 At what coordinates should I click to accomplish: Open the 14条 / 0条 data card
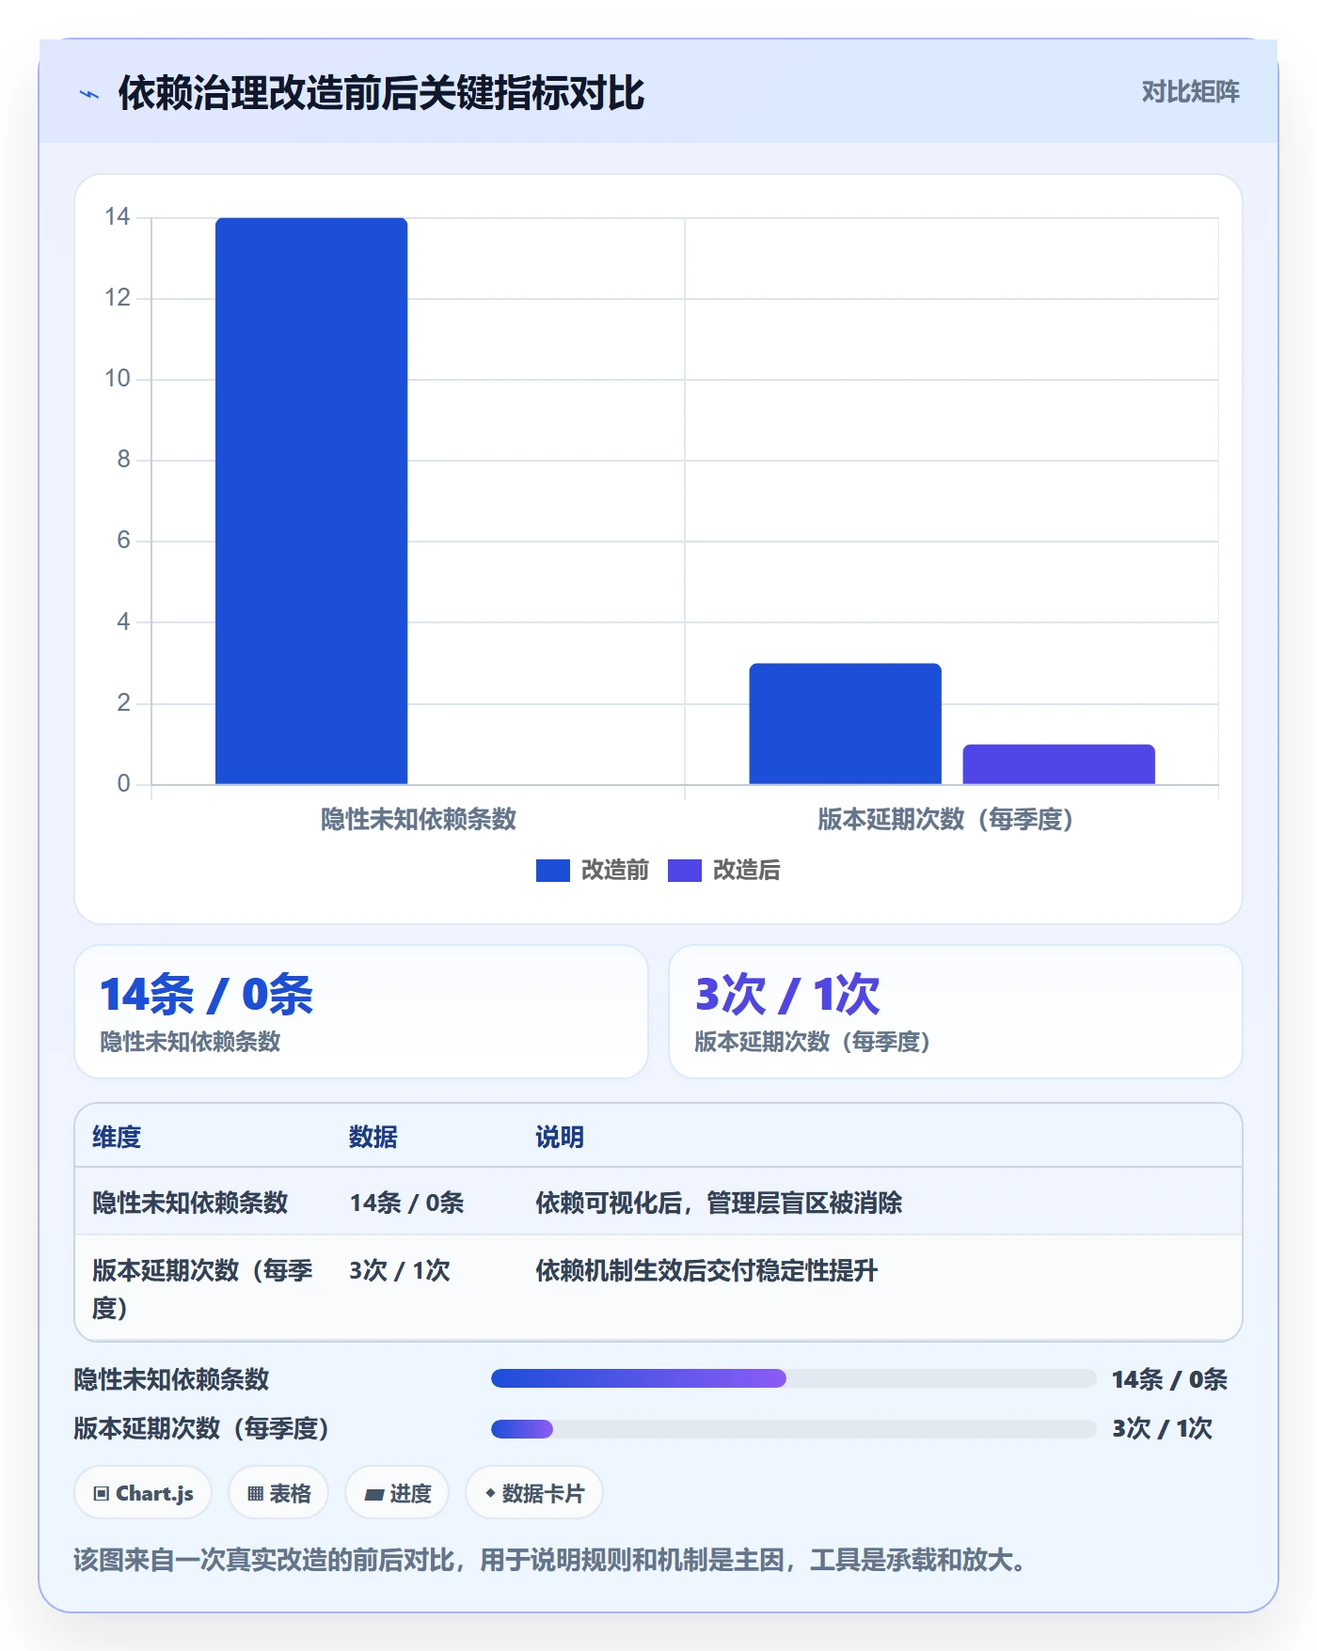(361, 1012)
